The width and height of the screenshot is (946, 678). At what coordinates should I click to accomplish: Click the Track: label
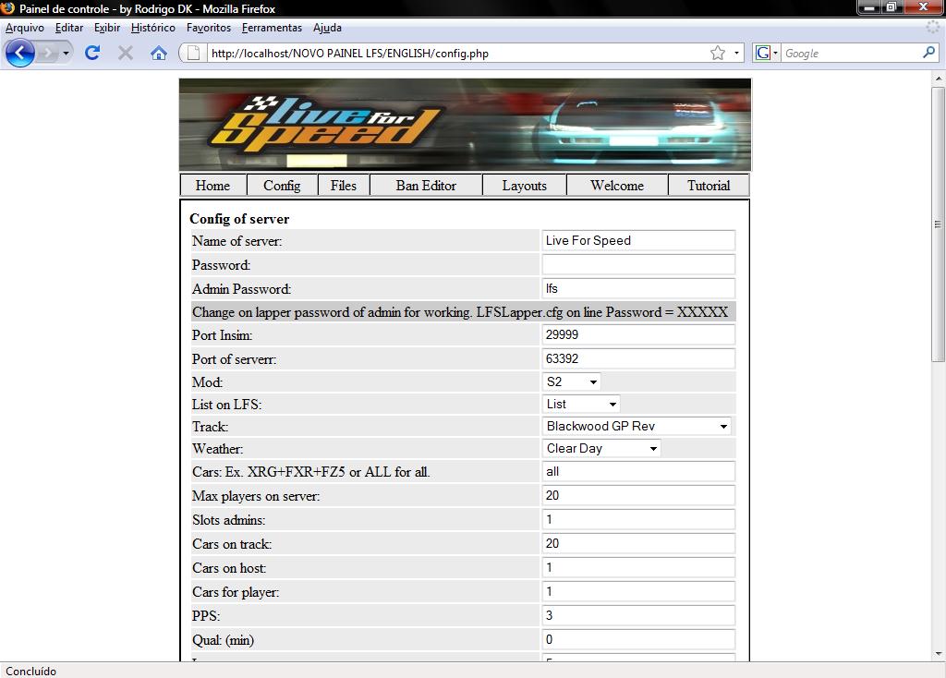pyautogui.click(x=210, y=427)
